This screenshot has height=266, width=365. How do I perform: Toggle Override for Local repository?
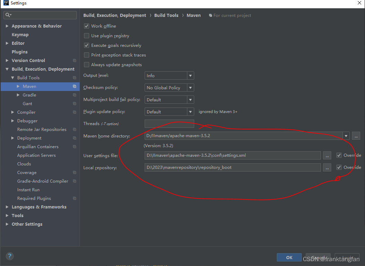coord(339,167)
